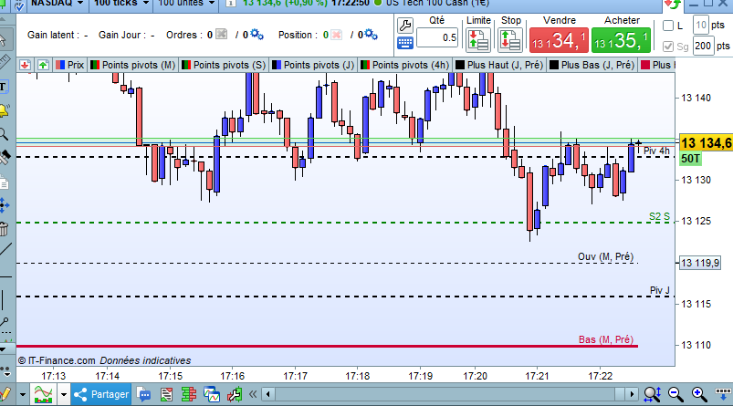Click the Piv J pivot label
This screenshot has width=733, height=406.
coord(660,291)
